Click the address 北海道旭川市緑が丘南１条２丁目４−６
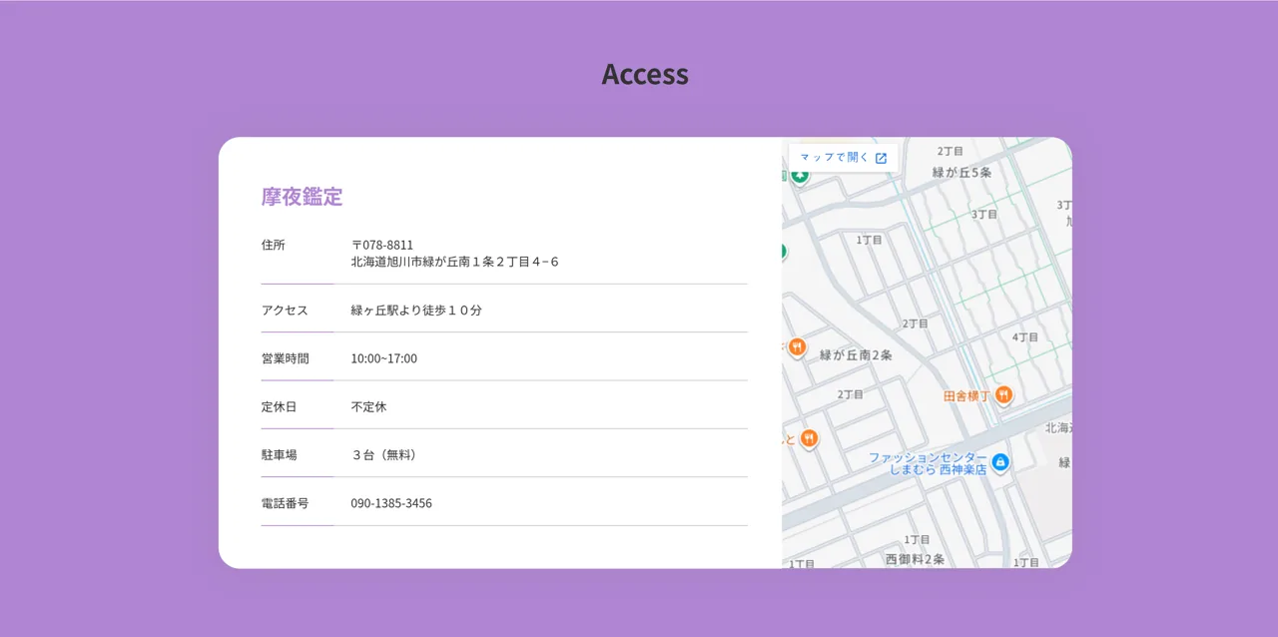Screen dimensions: 1278x637 455,262
